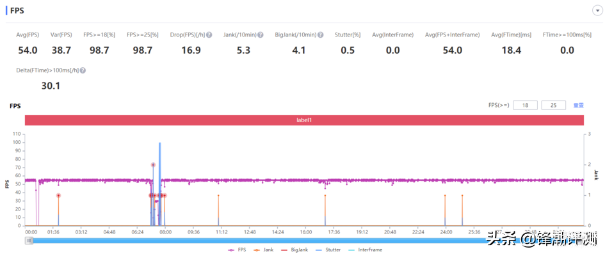Click the Jank marker near 01:36

58,195
